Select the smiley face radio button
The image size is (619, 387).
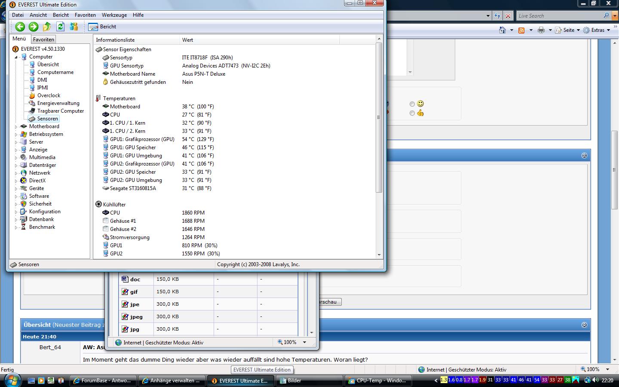pos(412,104)
